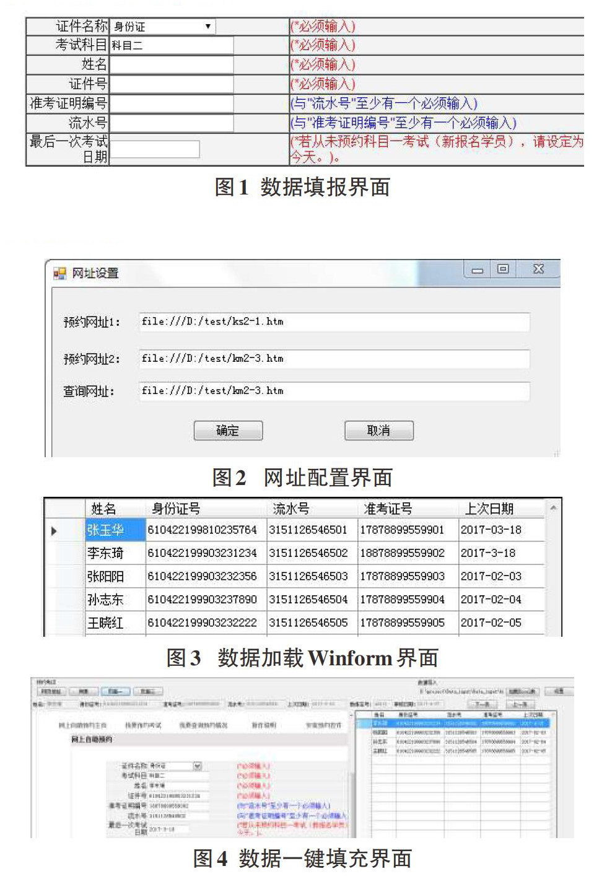This screenshot has width=607, height=879.
Task: Focus the 查询网址 address field
Action: 334,391
